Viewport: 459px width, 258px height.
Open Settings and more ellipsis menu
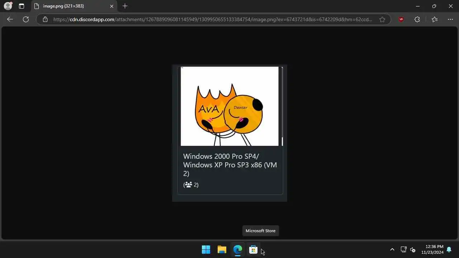pyautogui.click(x=450, y=19)
